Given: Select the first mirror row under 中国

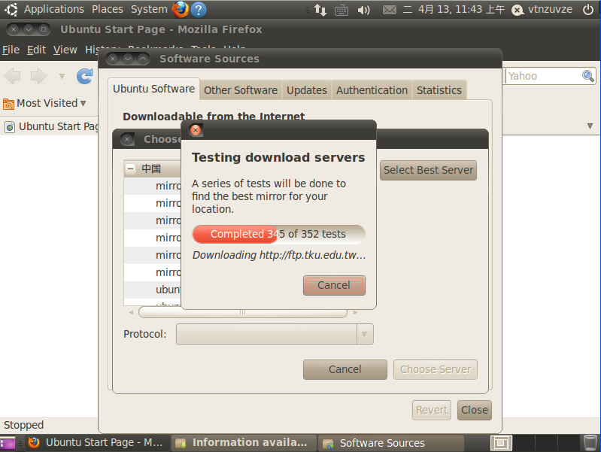Looking at the screenshot, I should (153, 186).
